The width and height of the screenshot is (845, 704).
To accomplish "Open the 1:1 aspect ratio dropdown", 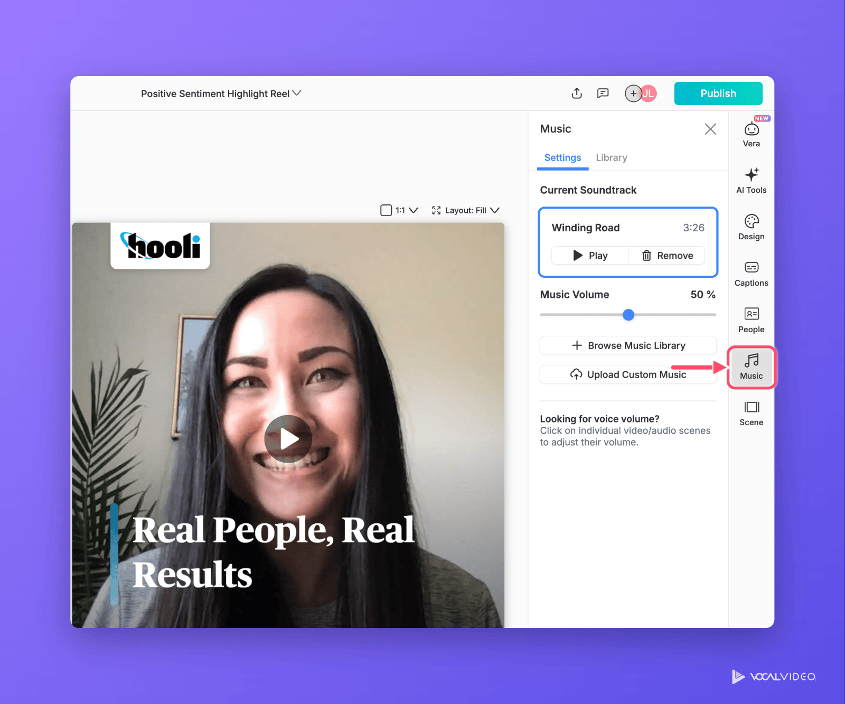I will pos(399,210).
